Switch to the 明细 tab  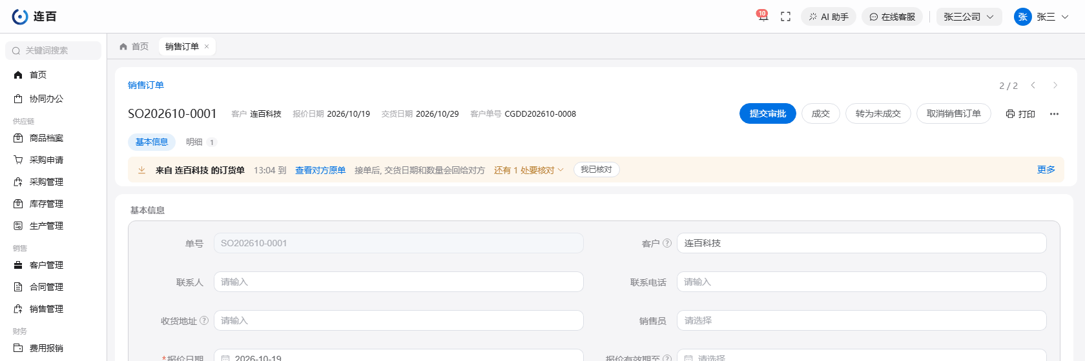pyautogui.click(x=200, y=142)
